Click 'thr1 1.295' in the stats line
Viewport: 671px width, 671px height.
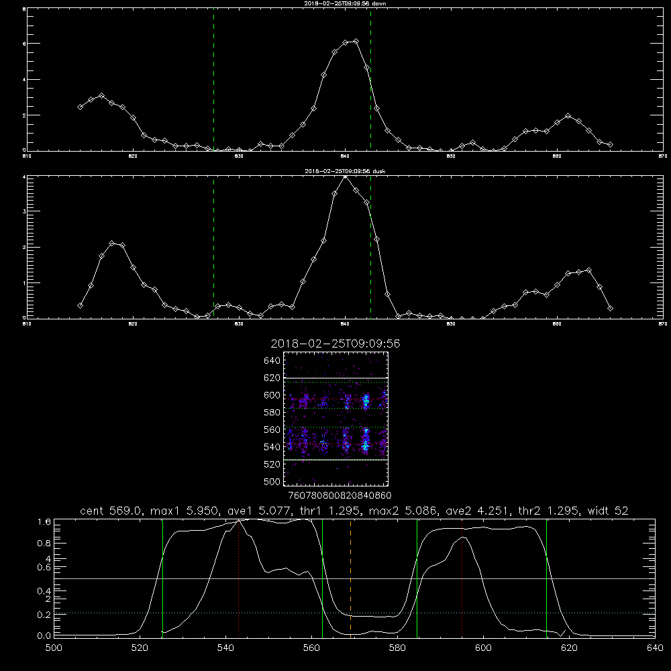tap(329, 511)
